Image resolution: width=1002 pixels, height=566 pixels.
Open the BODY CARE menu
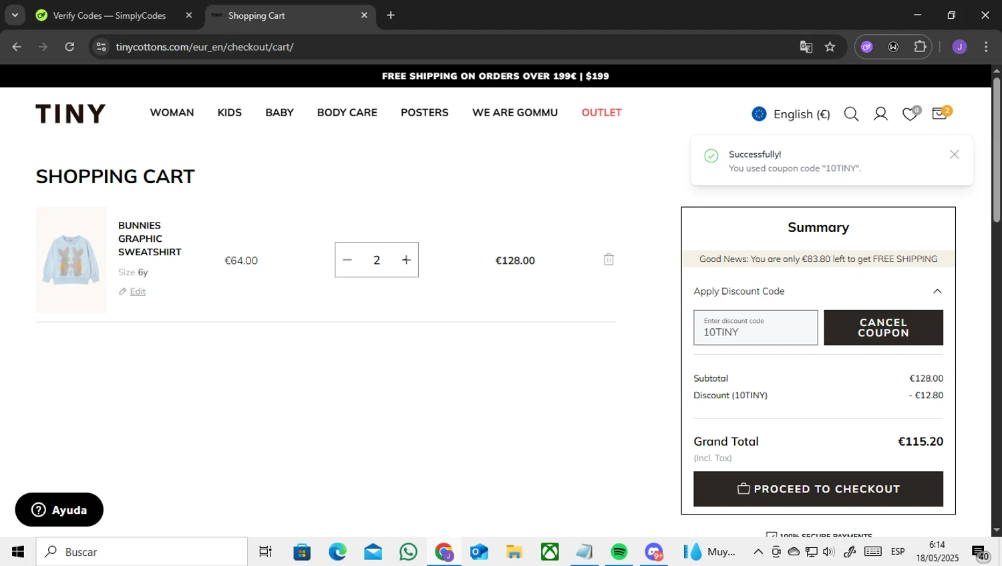coord(347,113)
